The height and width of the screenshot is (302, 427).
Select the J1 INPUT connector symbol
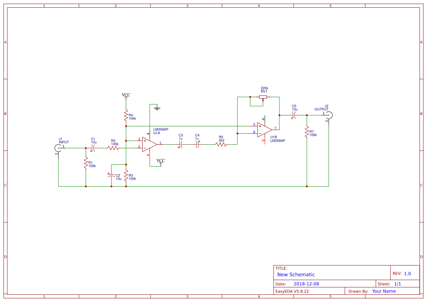coord(58,147)
